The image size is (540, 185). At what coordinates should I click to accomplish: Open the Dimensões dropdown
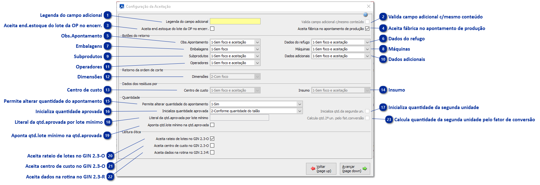click(235, 77)
